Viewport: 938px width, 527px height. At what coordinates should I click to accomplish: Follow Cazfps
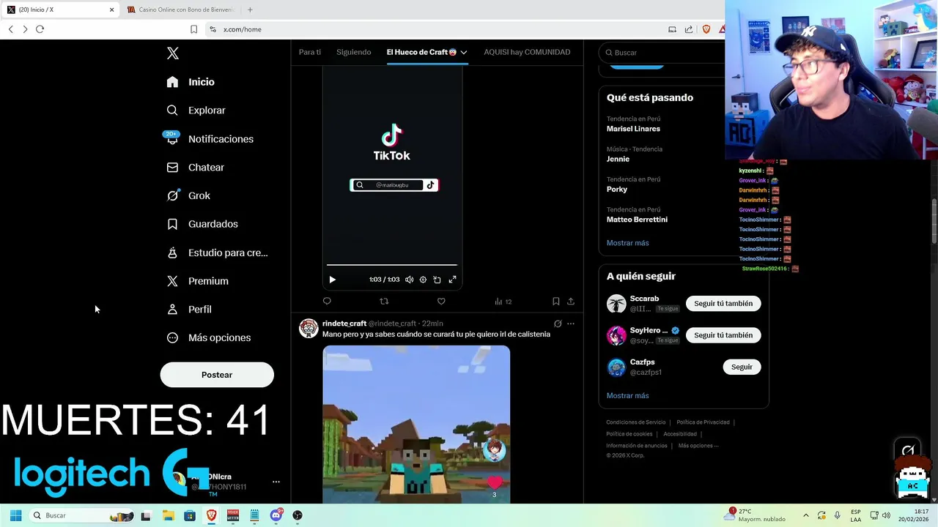742,367
